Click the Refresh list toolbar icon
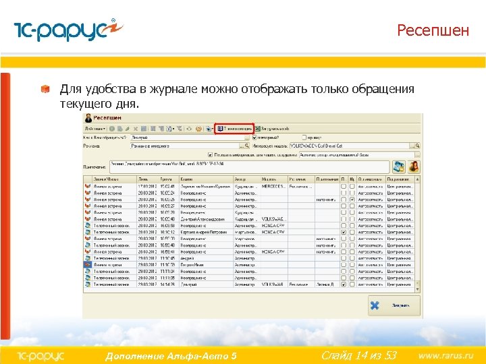Screen dimensions: 486x364 click(189, 129)
